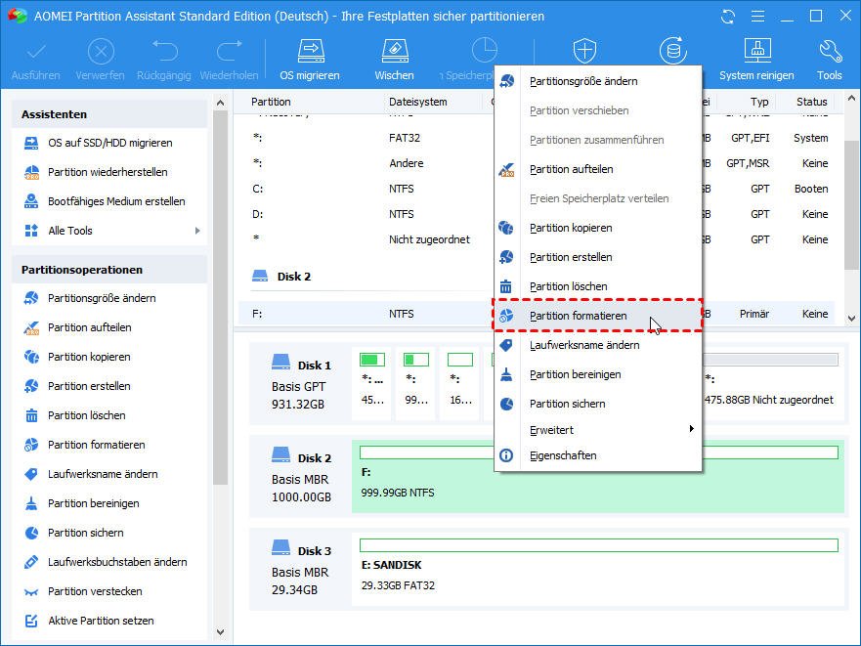Choose Partition löschen from context menu
Image resolution: width=861 pixels, height=646 pixels.
click(x=598, y=286)
